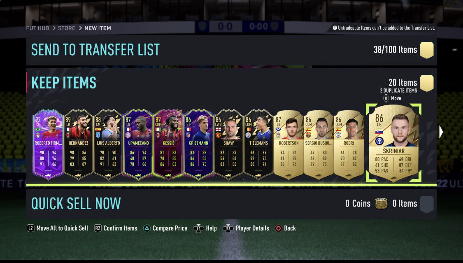Go back to FUT HUB breadcrumb

(37, 28)
